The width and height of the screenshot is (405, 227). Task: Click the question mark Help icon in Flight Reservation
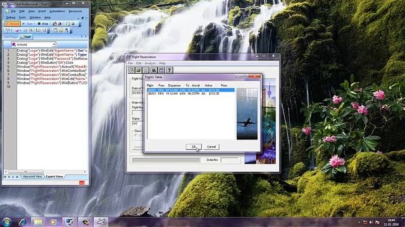coord(169,70)
